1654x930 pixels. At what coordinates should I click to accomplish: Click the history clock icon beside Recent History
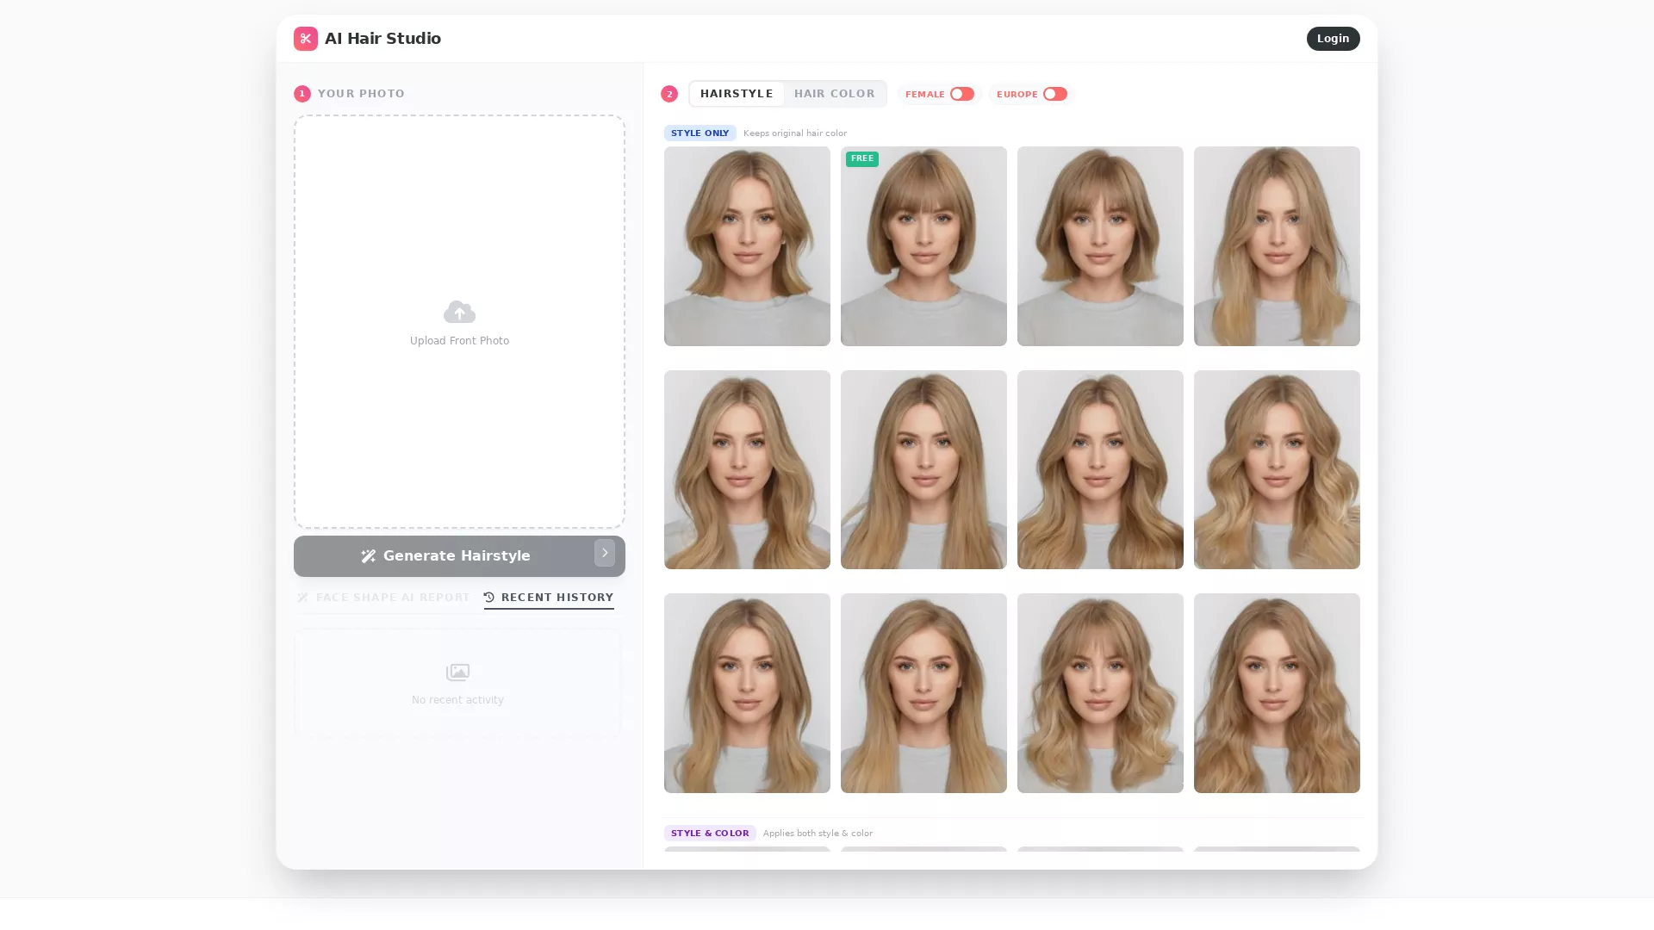488,597
